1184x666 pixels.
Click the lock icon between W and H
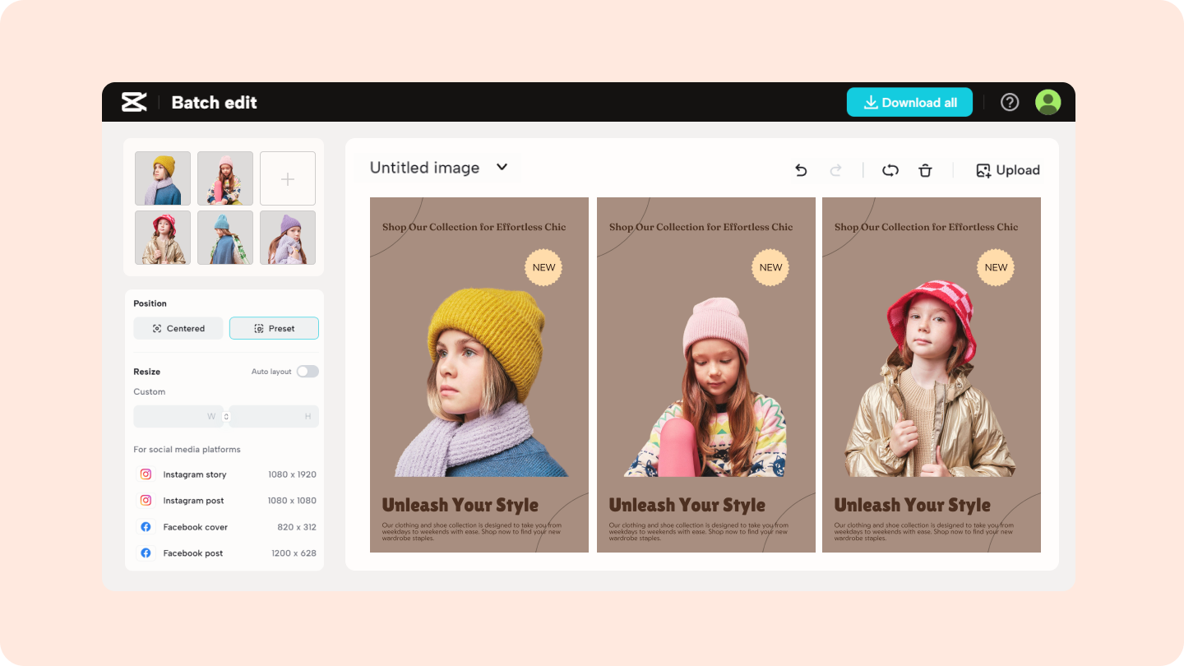[226, 417]
